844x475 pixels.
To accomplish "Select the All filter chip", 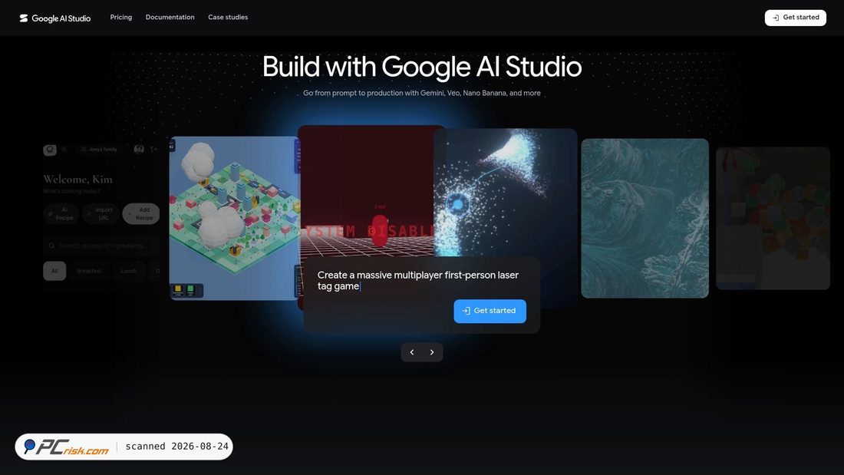I will click(x=54, y=271).
